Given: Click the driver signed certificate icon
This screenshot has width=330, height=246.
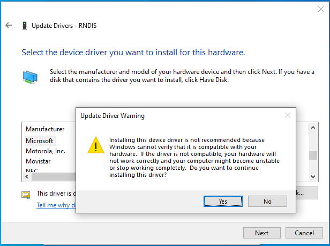Looking at the screenshot, I should coord(26,195).
